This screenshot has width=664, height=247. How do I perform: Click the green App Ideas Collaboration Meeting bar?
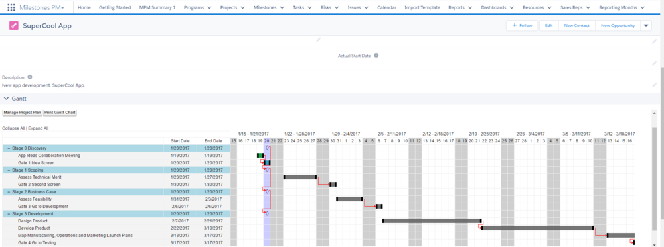click(x=260, y=156)
